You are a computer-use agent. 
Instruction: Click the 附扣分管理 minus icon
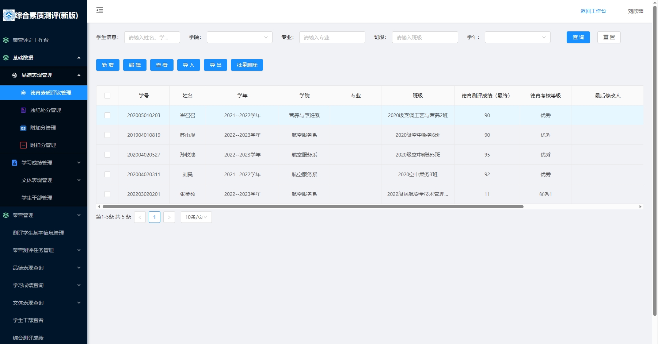[x=23, y=145]
